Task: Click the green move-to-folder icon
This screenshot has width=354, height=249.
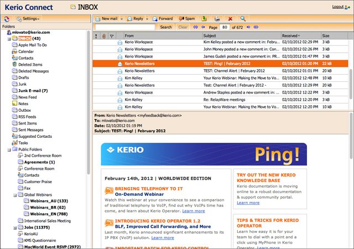Action: 204,19
